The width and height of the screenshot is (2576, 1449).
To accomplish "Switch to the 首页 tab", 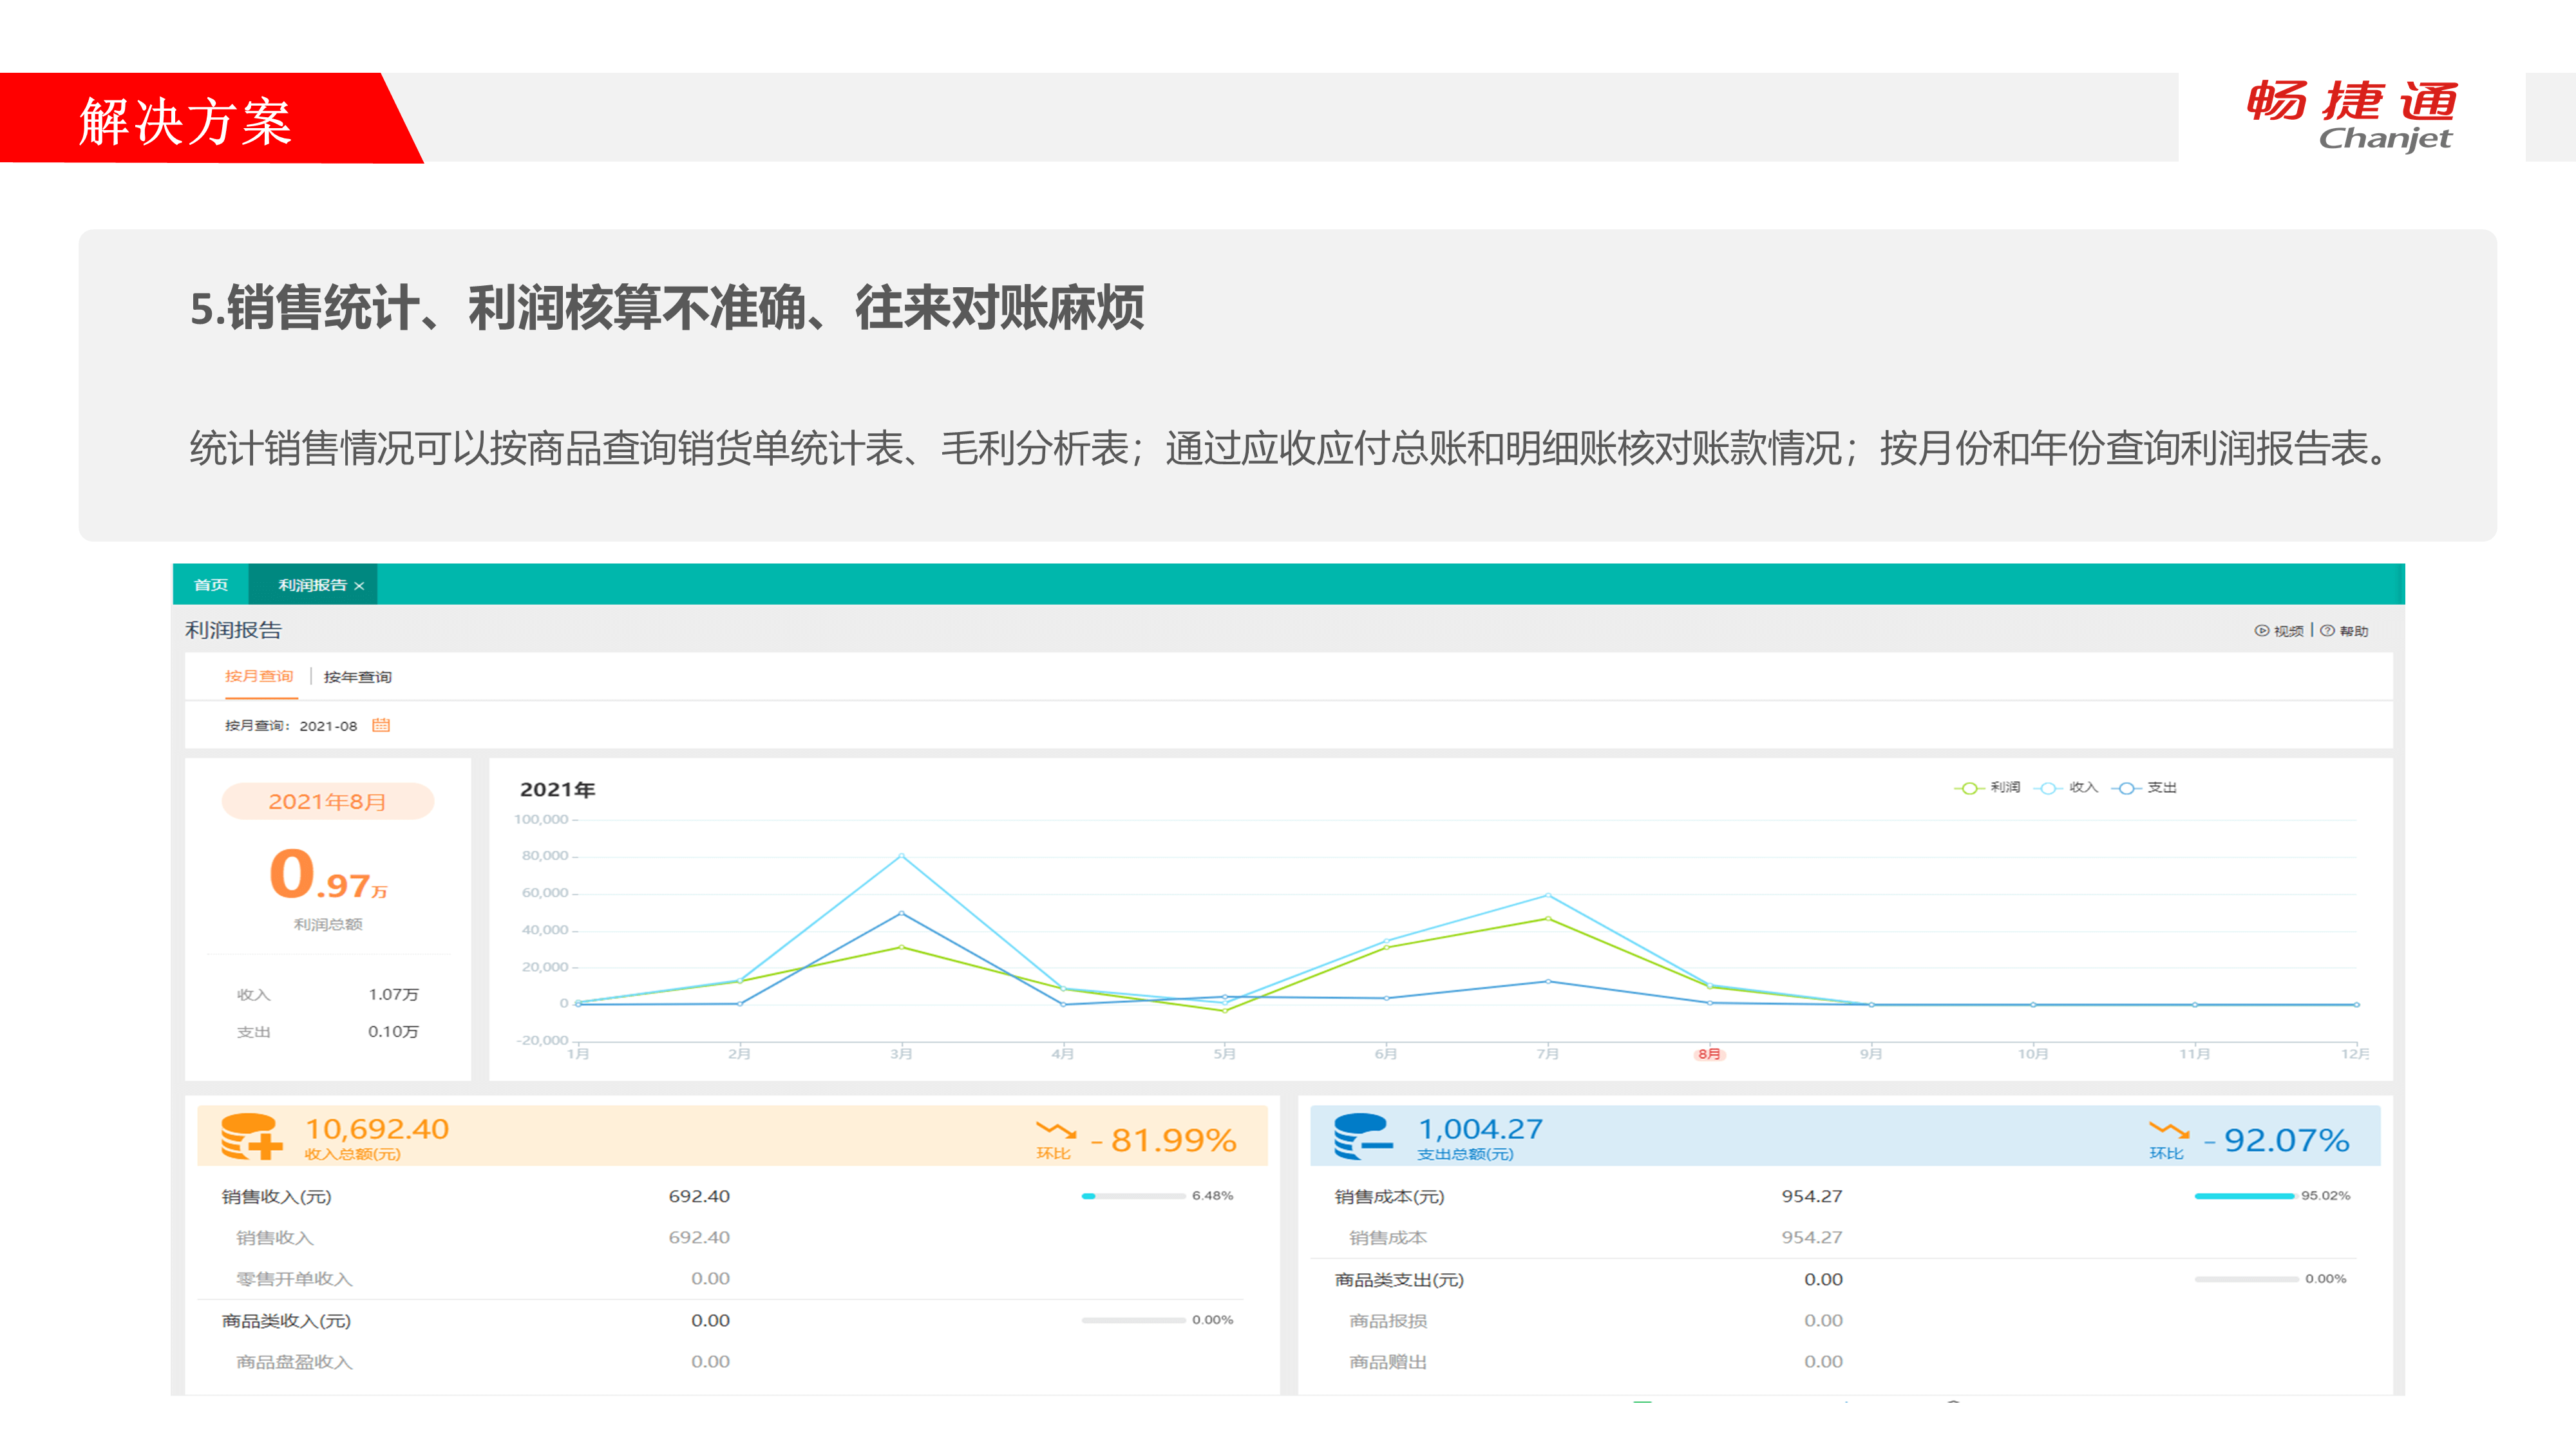I will coord(210,585).
